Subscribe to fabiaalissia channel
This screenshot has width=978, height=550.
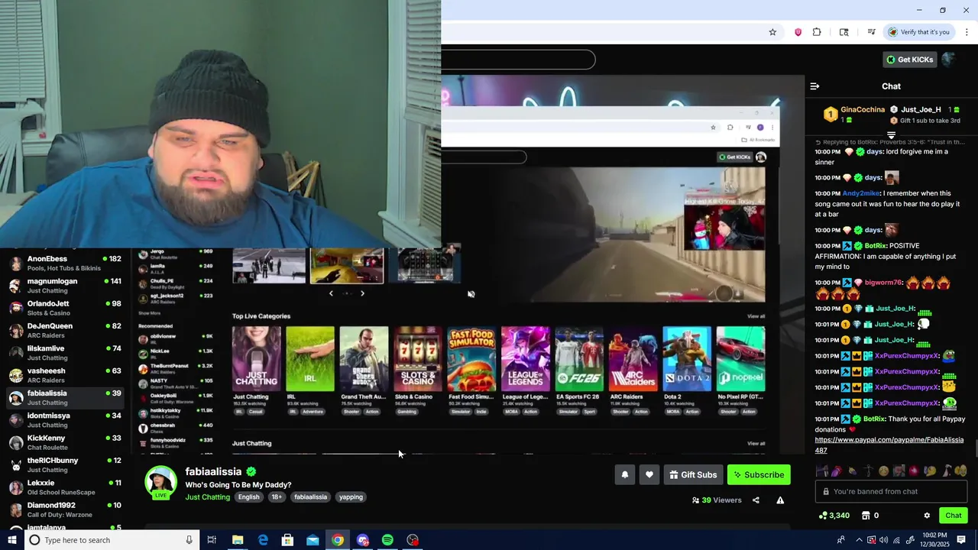click(759, 475)
